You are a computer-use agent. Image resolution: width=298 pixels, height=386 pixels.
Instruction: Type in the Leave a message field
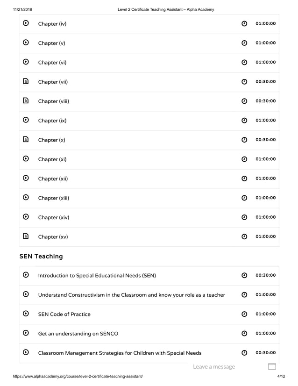click(x=214, y=367)
